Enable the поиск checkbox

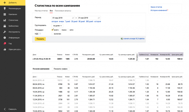pyautogui.click(x=60, y=30)
